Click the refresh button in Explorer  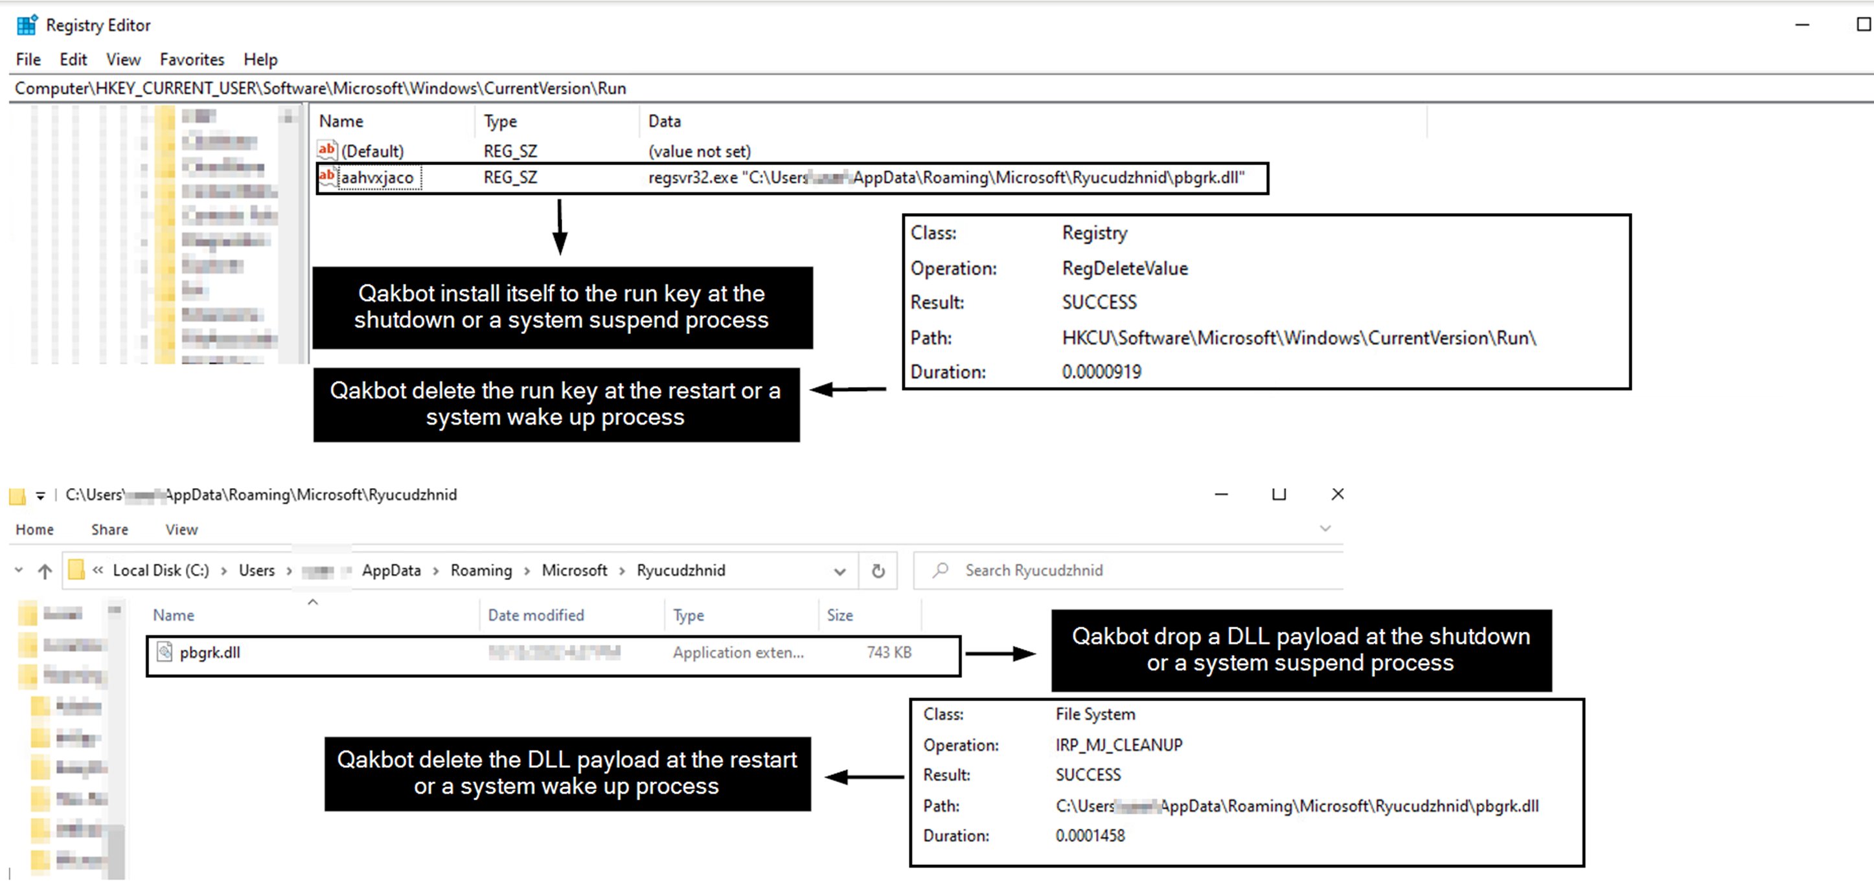[878, 571]
